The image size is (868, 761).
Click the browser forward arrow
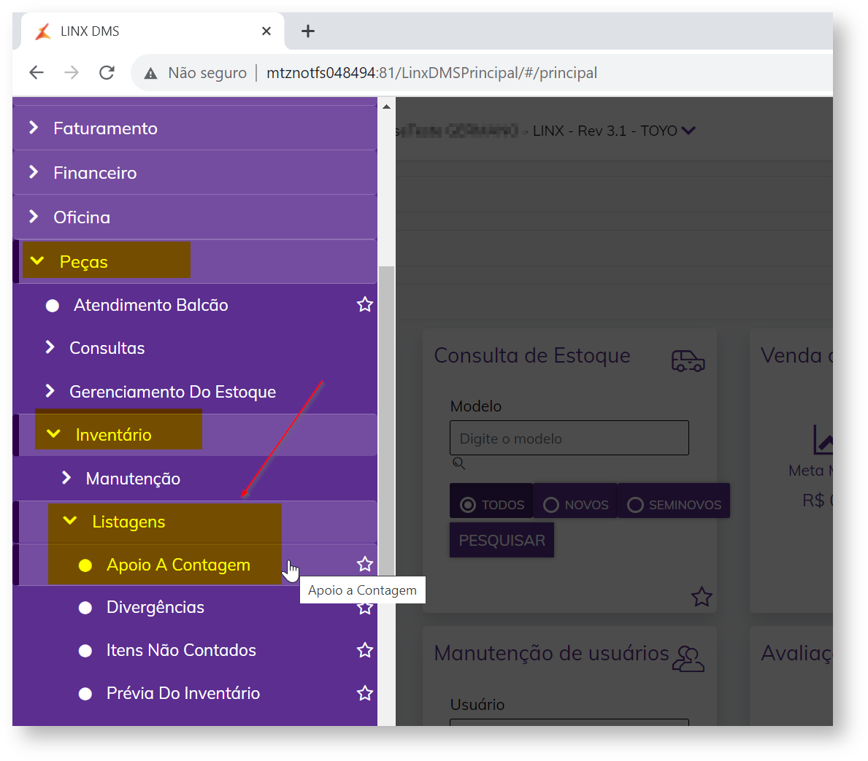click(x=72, y=72)
